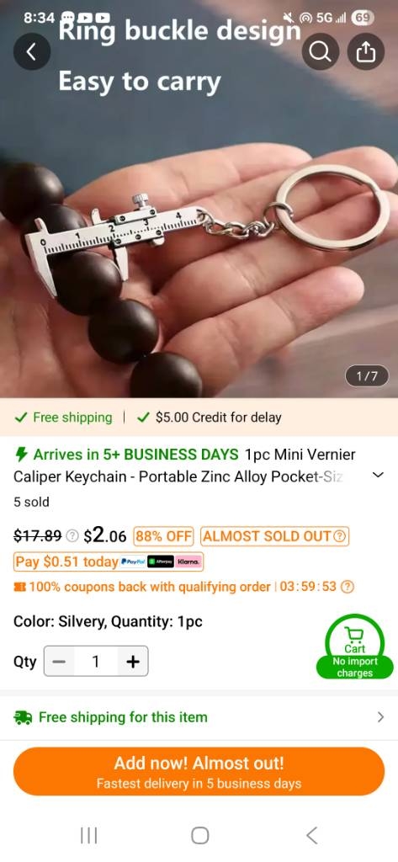Open Free shipping for this item details

pyautogui.click(x=199, y=717)
